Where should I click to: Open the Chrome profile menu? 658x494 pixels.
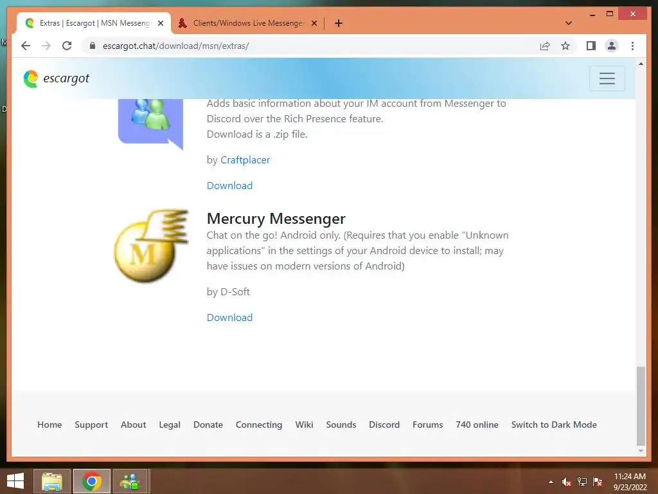612,46
